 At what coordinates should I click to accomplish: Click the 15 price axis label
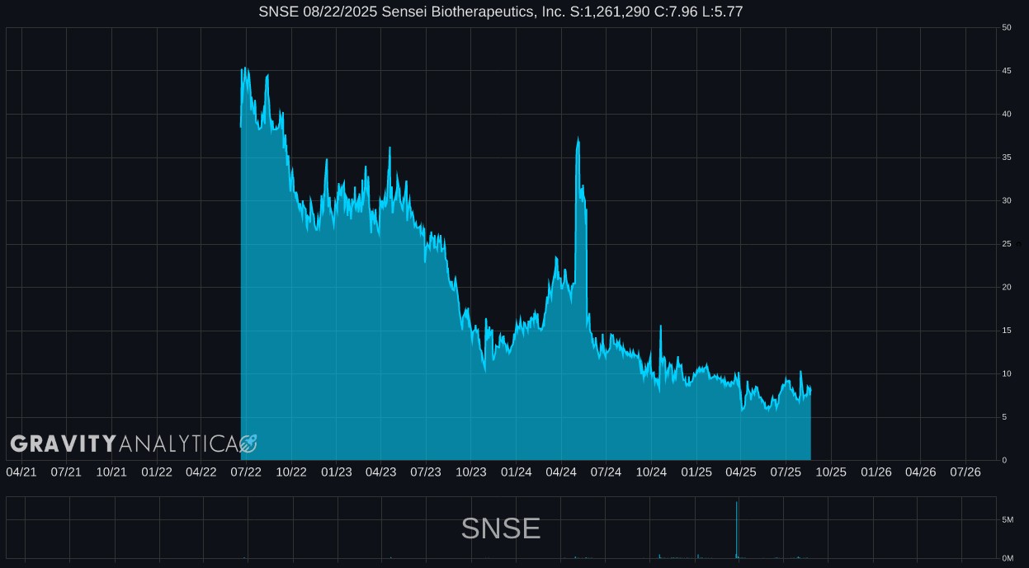click(x=1007, y=331)
